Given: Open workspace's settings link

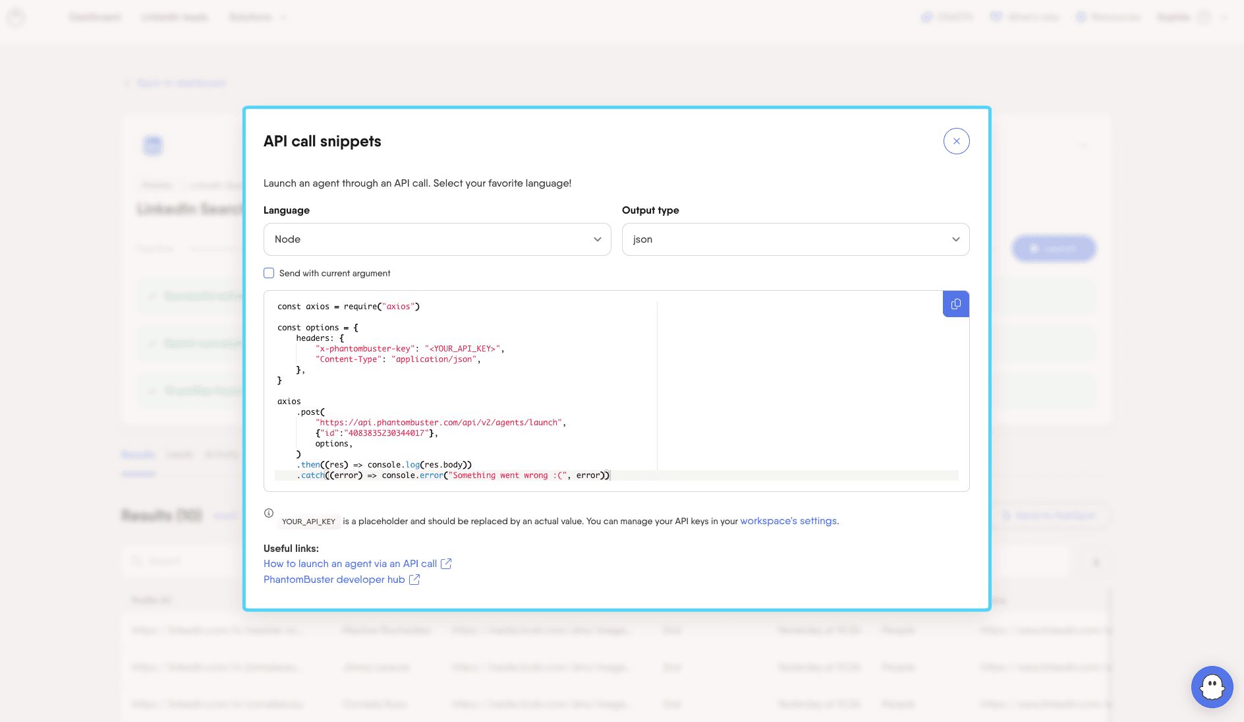Looking at the screenshot, I should [789, 521].
